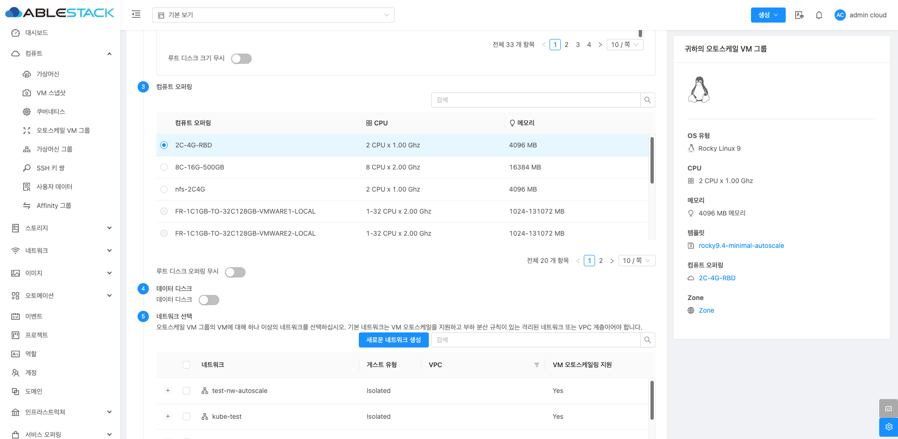Open the 기본 보기 view dropdown
The image size is (898, 439).
point(273,15)
